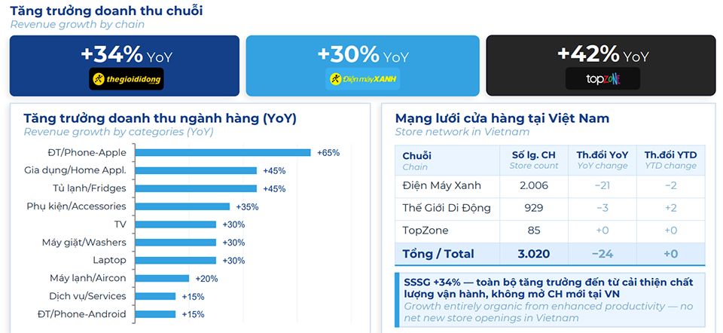Click the Gia dụng/Home Appl. bar
Viewport: 723px width, 333px height.
[x=199, y=171]
